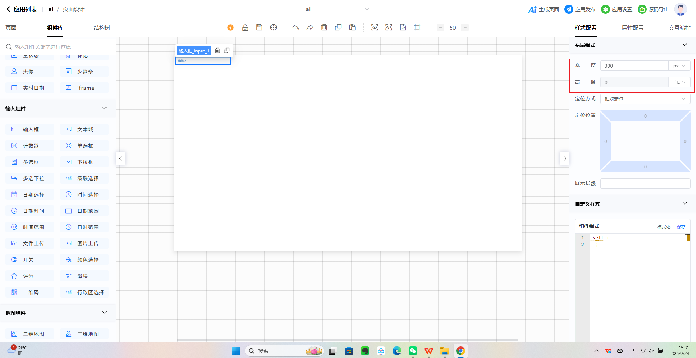The width and height of the screenshot is (696, 358).
Task: Delete the selected input_1 component via its trash icon
Action: tap(217, 51)
